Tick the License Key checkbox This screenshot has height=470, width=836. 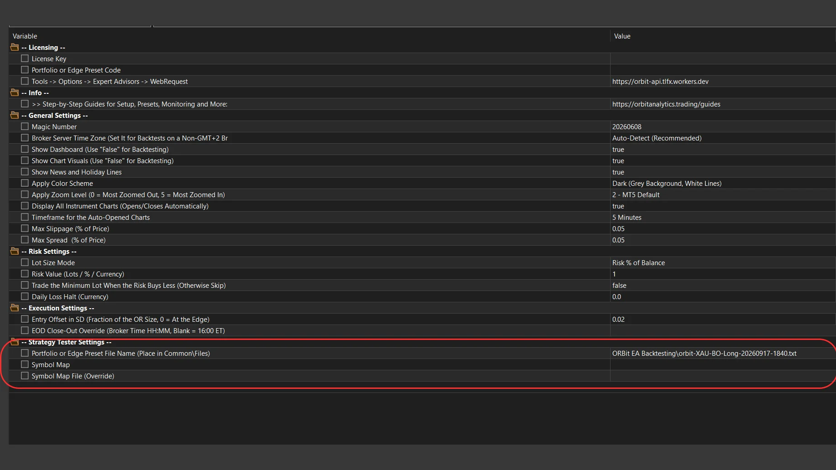[25, 58]
